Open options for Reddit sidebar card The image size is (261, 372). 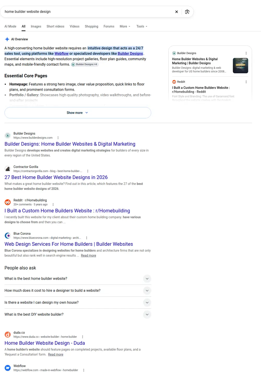pos(246,82)
